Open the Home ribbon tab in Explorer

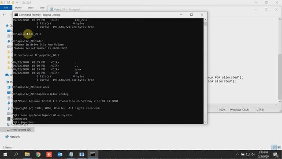(19, 8)
